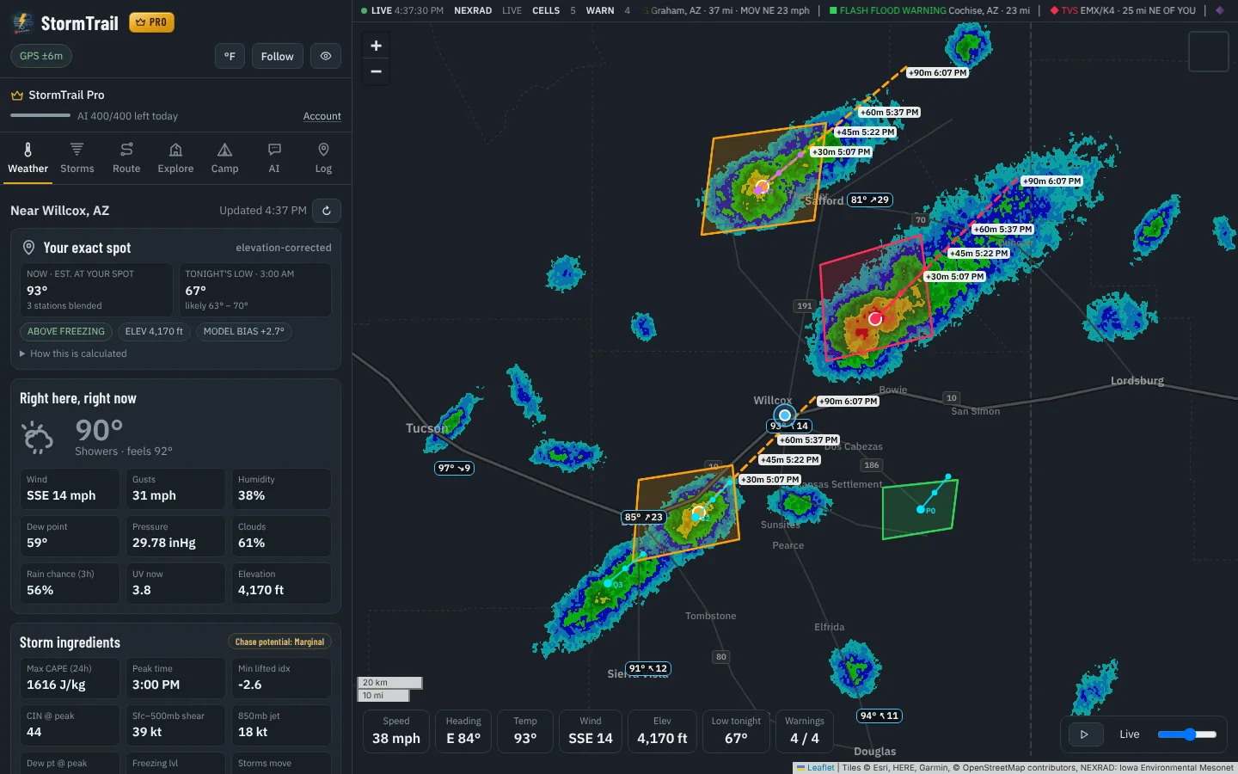1238x774 pixels.
Task: Switch to the Weather tab
Action: (x=28, y=158)
